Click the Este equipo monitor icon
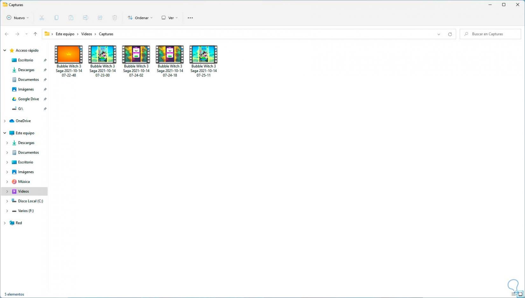525x298 pixels. point(12,133)
